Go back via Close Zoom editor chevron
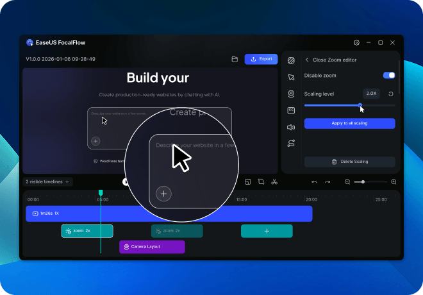The image size is (423, 295). [307, 60]
